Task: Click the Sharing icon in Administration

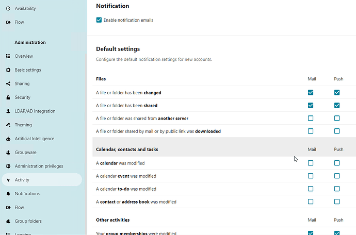Action: coord(8,83)
